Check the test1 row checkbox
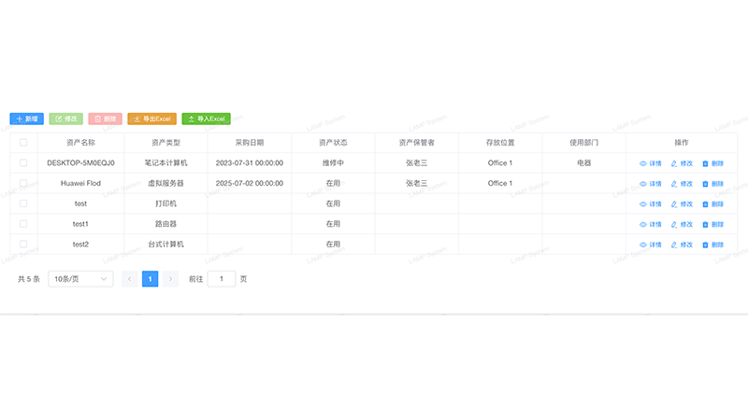The height and width of the screenshot is (420, 748). pyautogui.click(x=23, y=224)
